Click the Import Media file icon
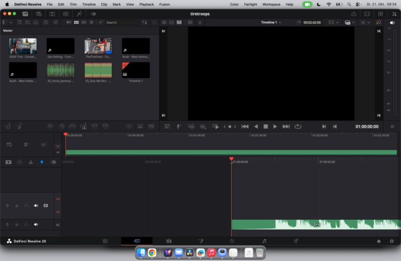This screenshot has width=401, height=261. 19,22
